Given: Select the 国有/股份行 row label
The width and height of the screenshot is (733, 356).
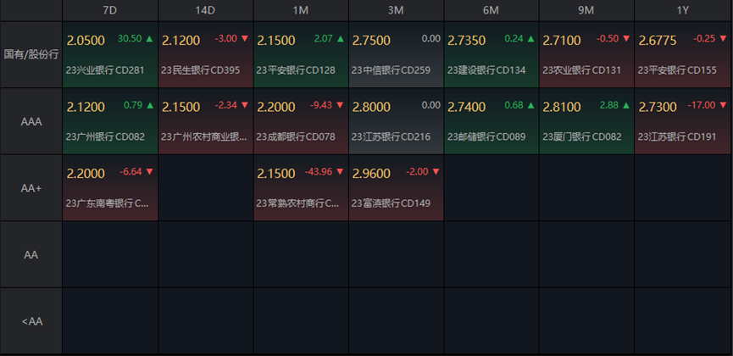Looking at the screenshot, I should click(31, 55).
